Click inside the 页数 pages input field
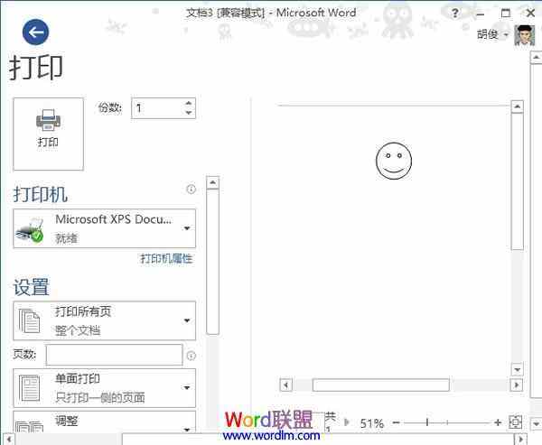This screenshot has height=445, width=542. coord(114,355)
